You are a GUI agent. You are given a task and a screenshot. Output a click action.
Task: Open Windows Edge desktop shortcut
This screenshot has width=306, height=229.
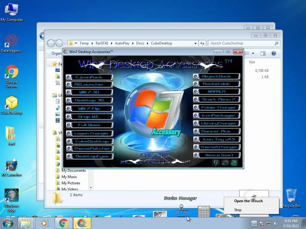tap(12, 200)
